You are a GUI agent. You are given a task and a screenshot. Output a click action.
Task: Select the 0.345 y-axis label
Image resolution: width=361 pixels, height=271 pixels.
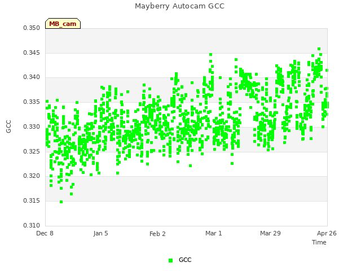click(x=32, y=53)
